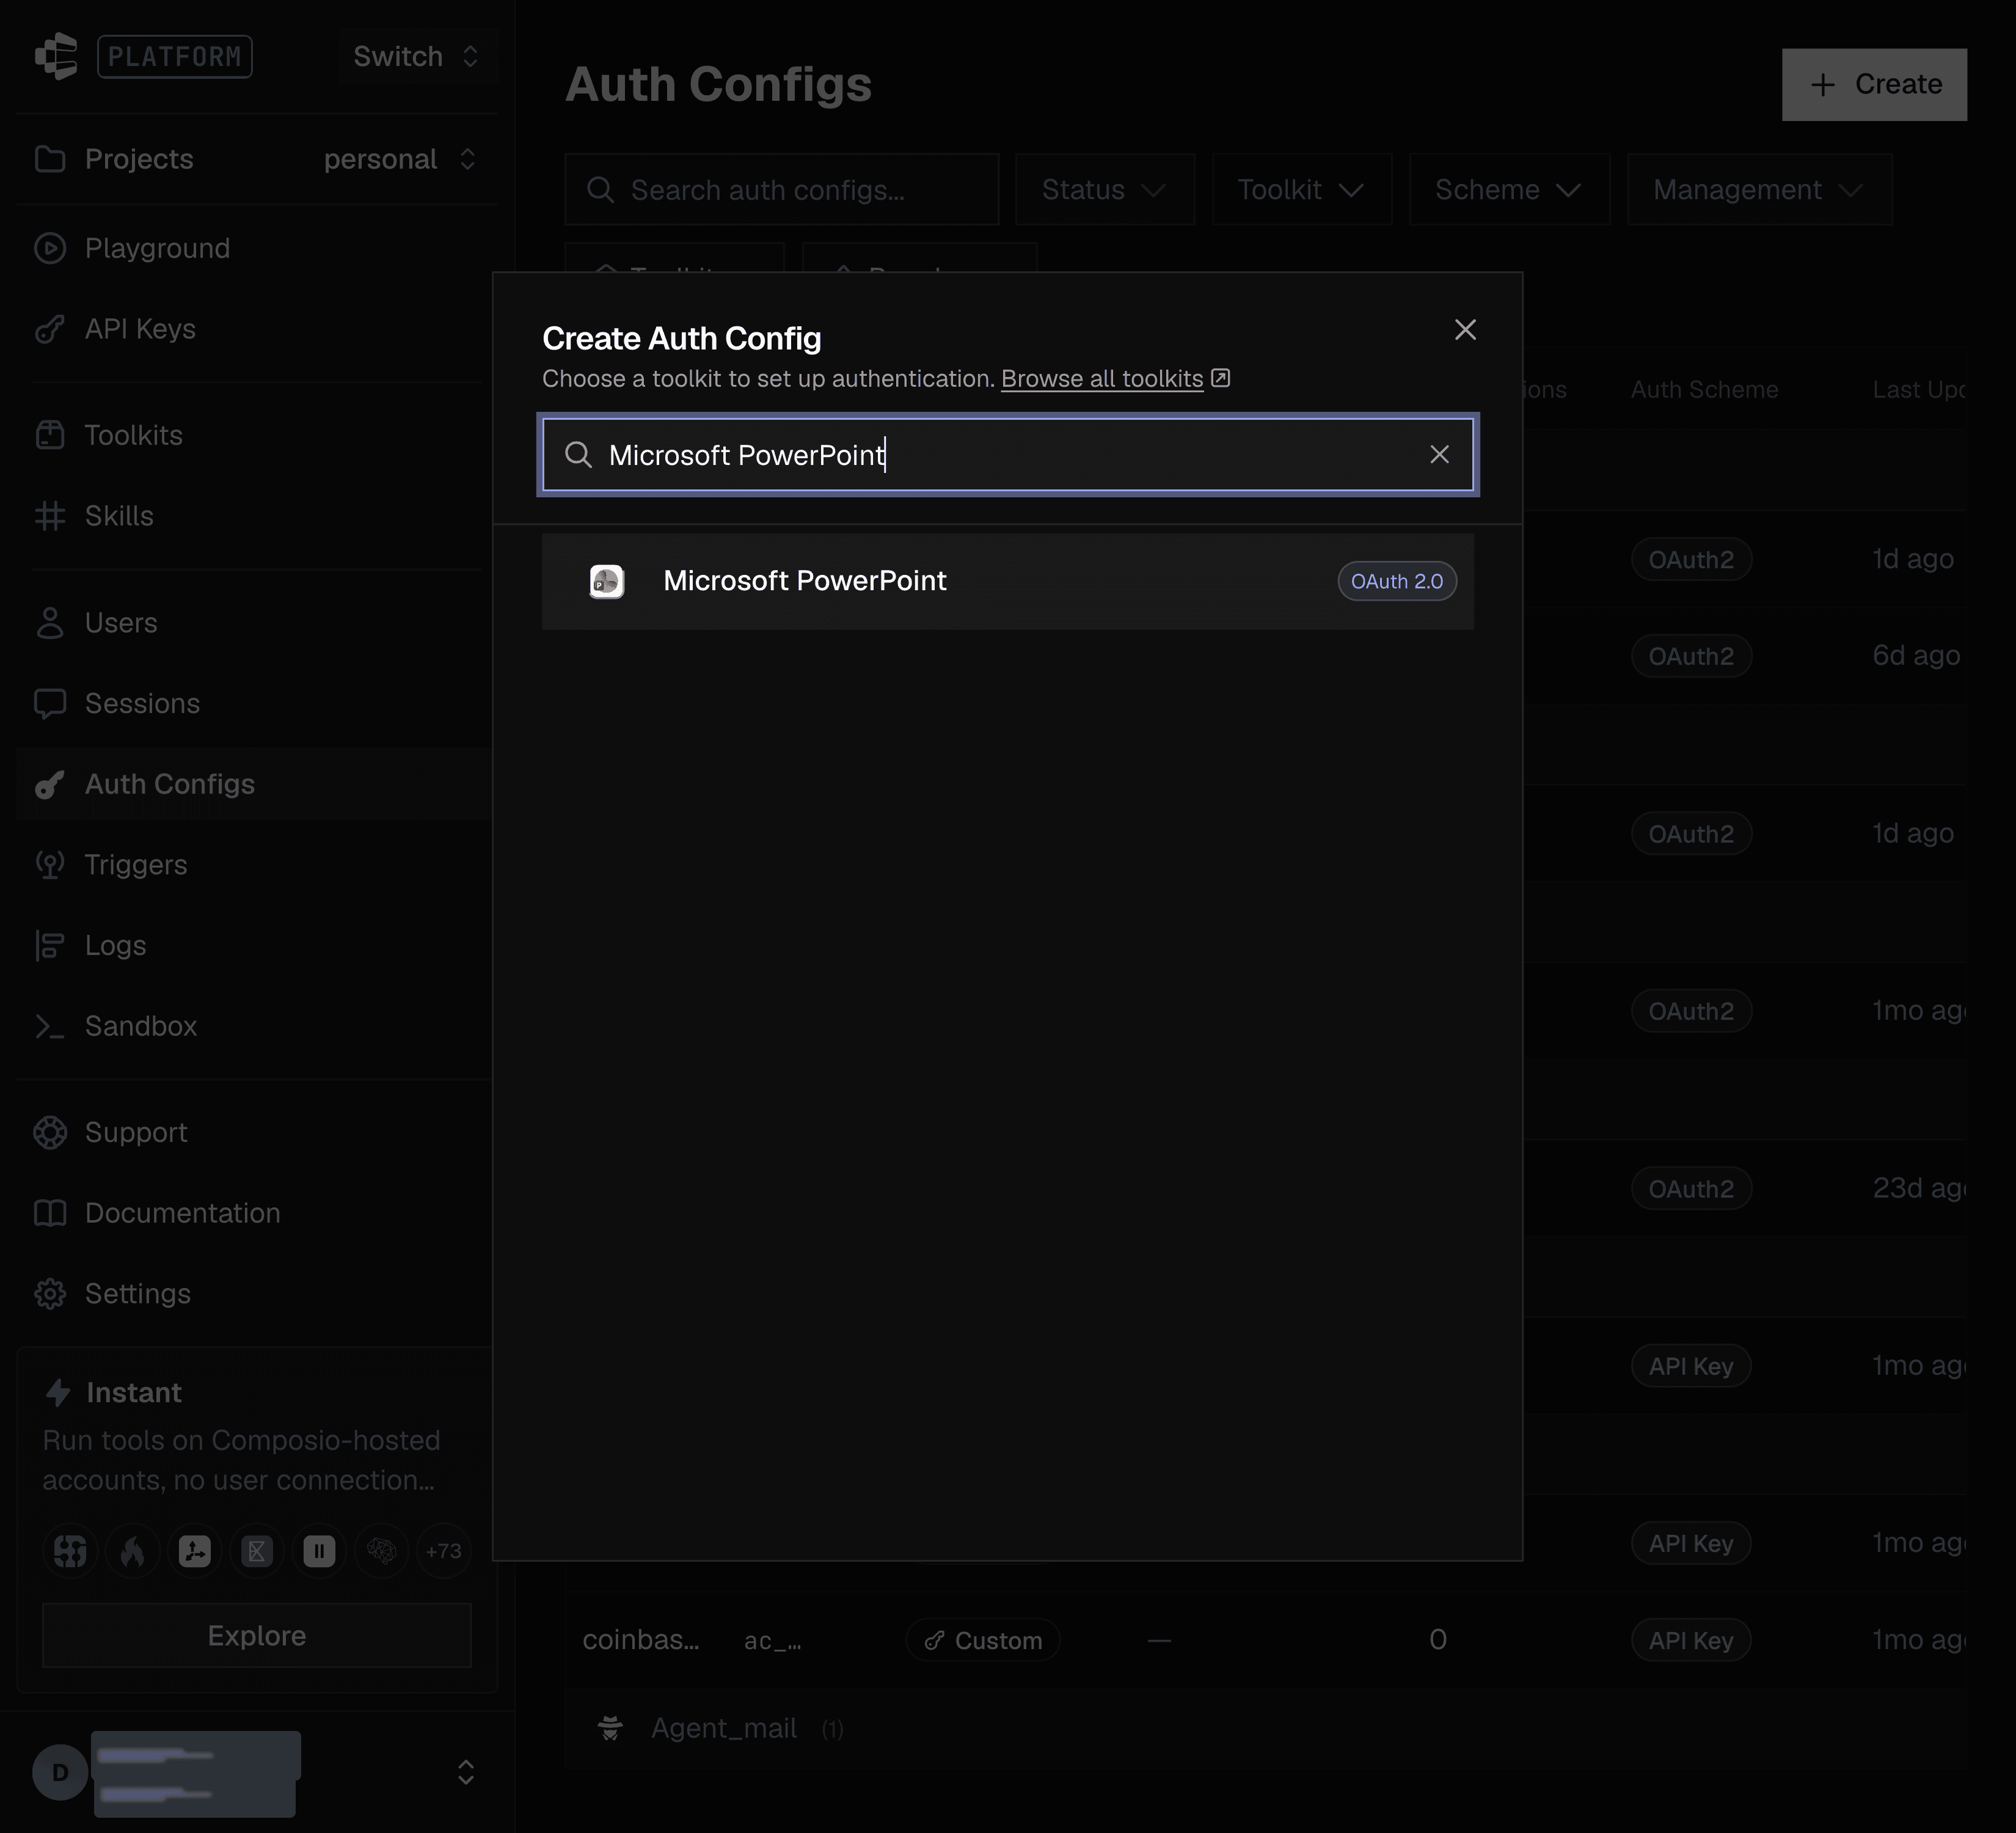2016x1833 pixels.
Task: Focus the Search auth configs field
Action: (782, 189)
